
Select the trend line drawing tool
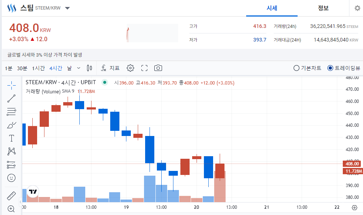[11, 98]
